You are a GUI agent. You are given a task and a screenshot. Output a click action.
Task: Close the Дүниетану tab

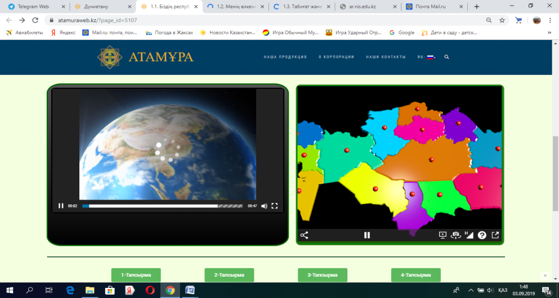pos(130,6)
